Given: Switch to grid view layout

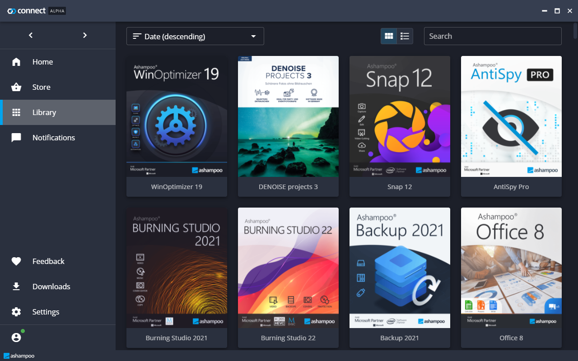Looking at the screenshot, I should point(389,36).
